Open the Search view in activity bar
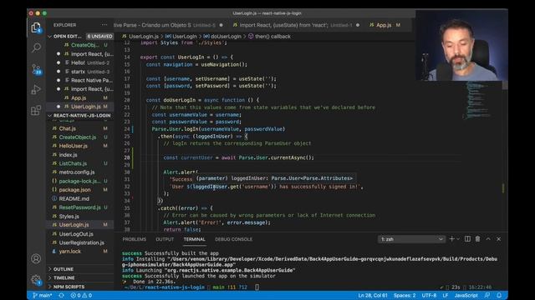 (x=36, y=47)
